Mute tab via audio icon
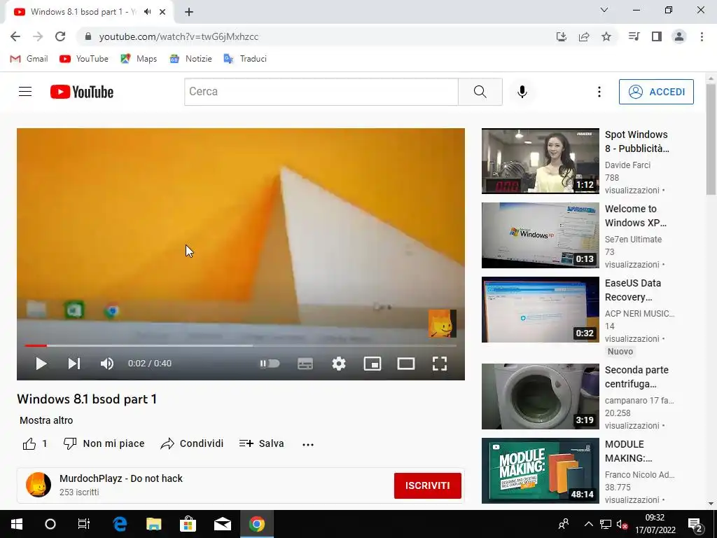This screenshot has height=538, width=717. coord(147,12)
